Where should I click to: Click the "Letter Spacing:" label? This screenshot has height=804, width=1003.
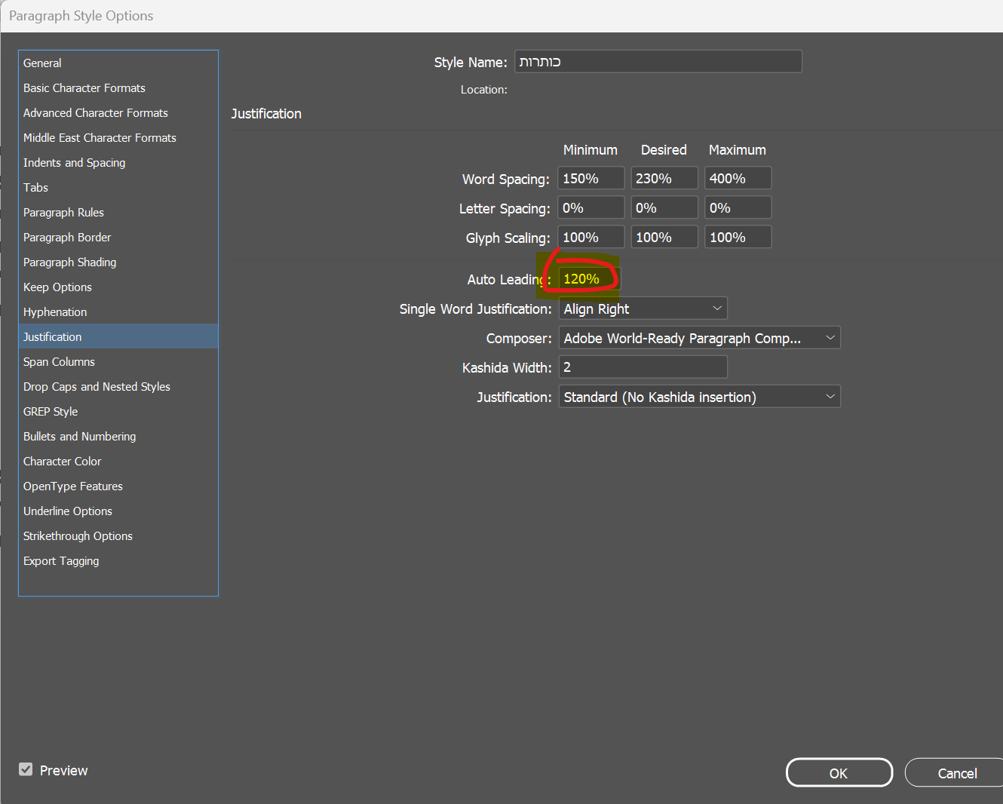pyautogui.click(x=505, y=209)
